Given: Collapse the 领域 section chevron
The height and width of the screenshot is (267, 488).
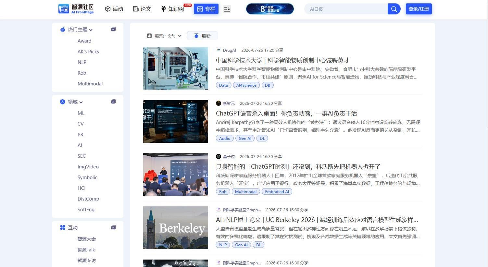Looking at the screenshot, I should 81,102.
